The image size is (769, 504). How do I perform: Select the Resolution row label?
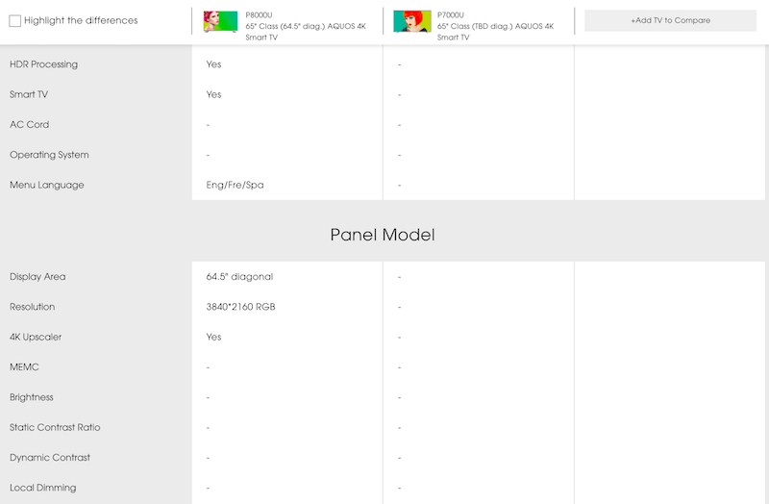pyautogui.click(x=33, y=307)
